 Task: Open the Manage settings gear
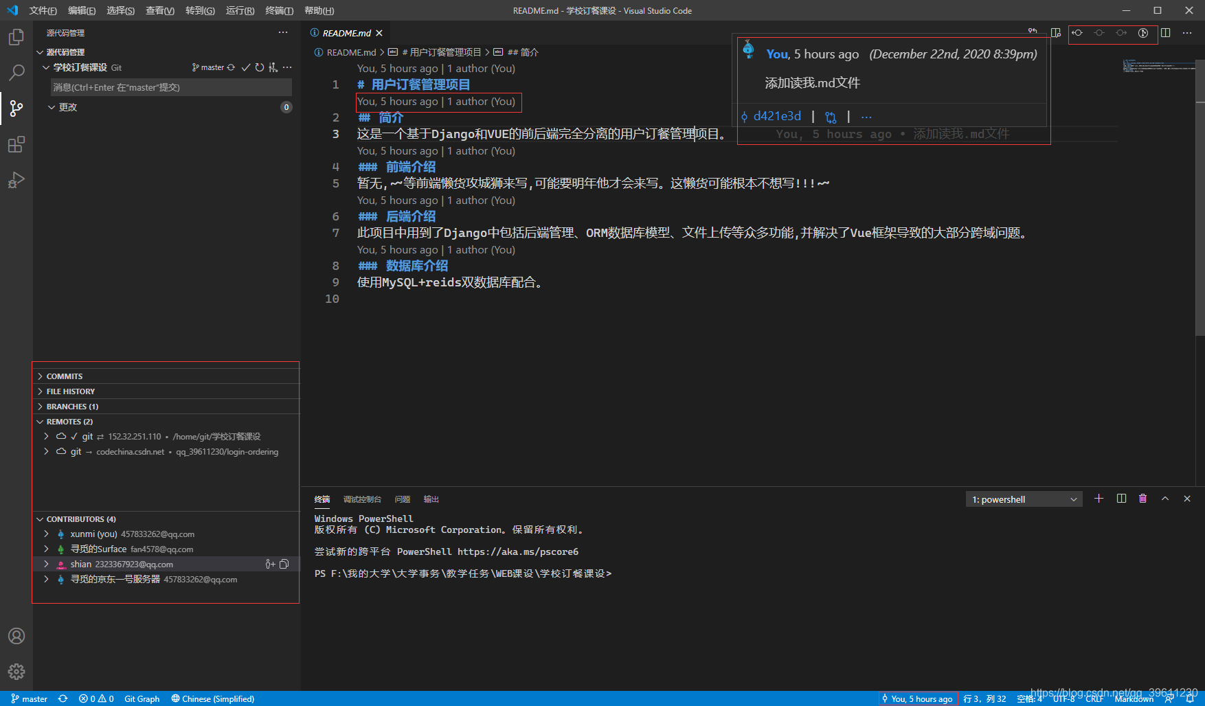tap(16, 672)
